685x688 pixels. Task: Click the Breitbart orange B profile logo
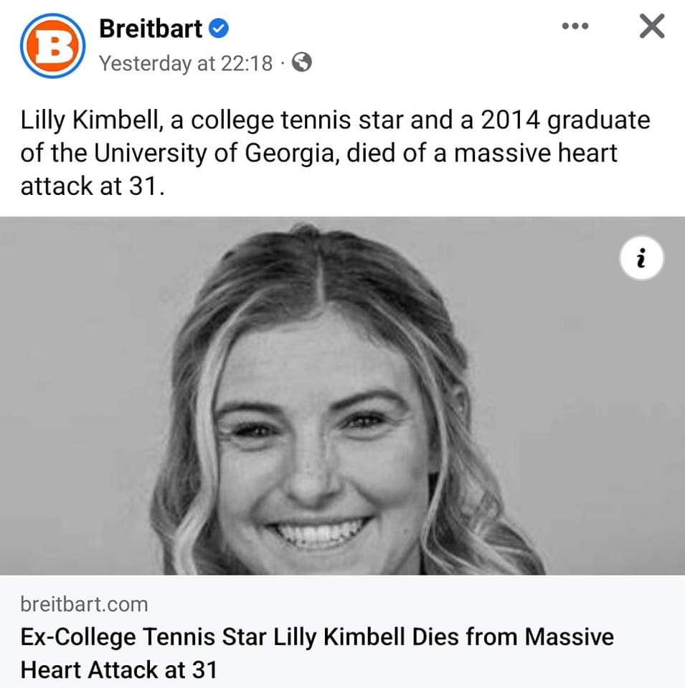click(x=50, y=46)
